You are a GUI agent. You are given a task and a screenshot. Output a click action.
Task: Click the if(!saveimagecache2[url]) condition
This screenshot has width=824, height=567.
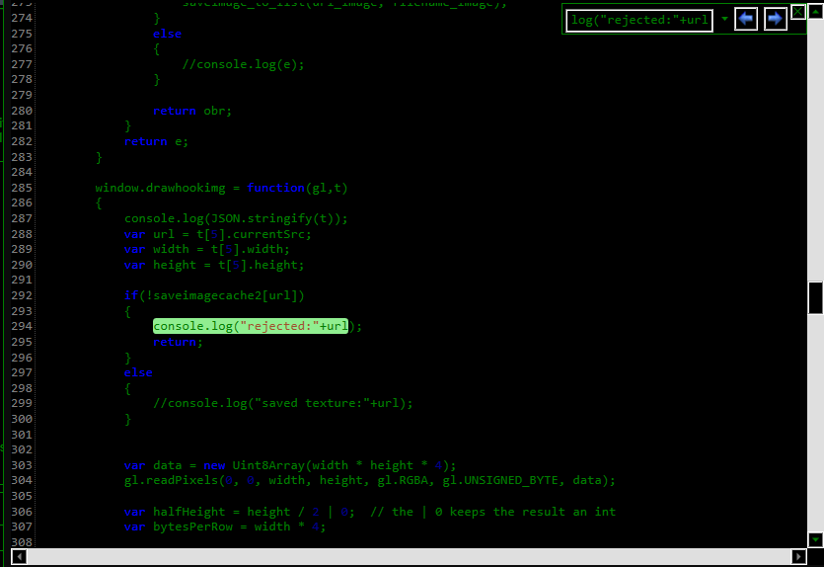point(214,295)
